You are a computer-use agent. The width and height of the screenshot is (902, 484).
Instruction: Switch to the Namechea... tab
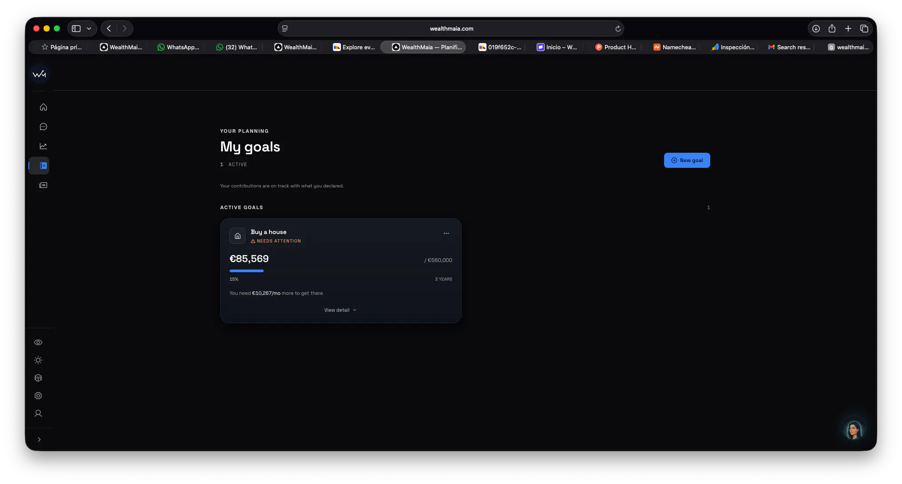tap(674, 47)
